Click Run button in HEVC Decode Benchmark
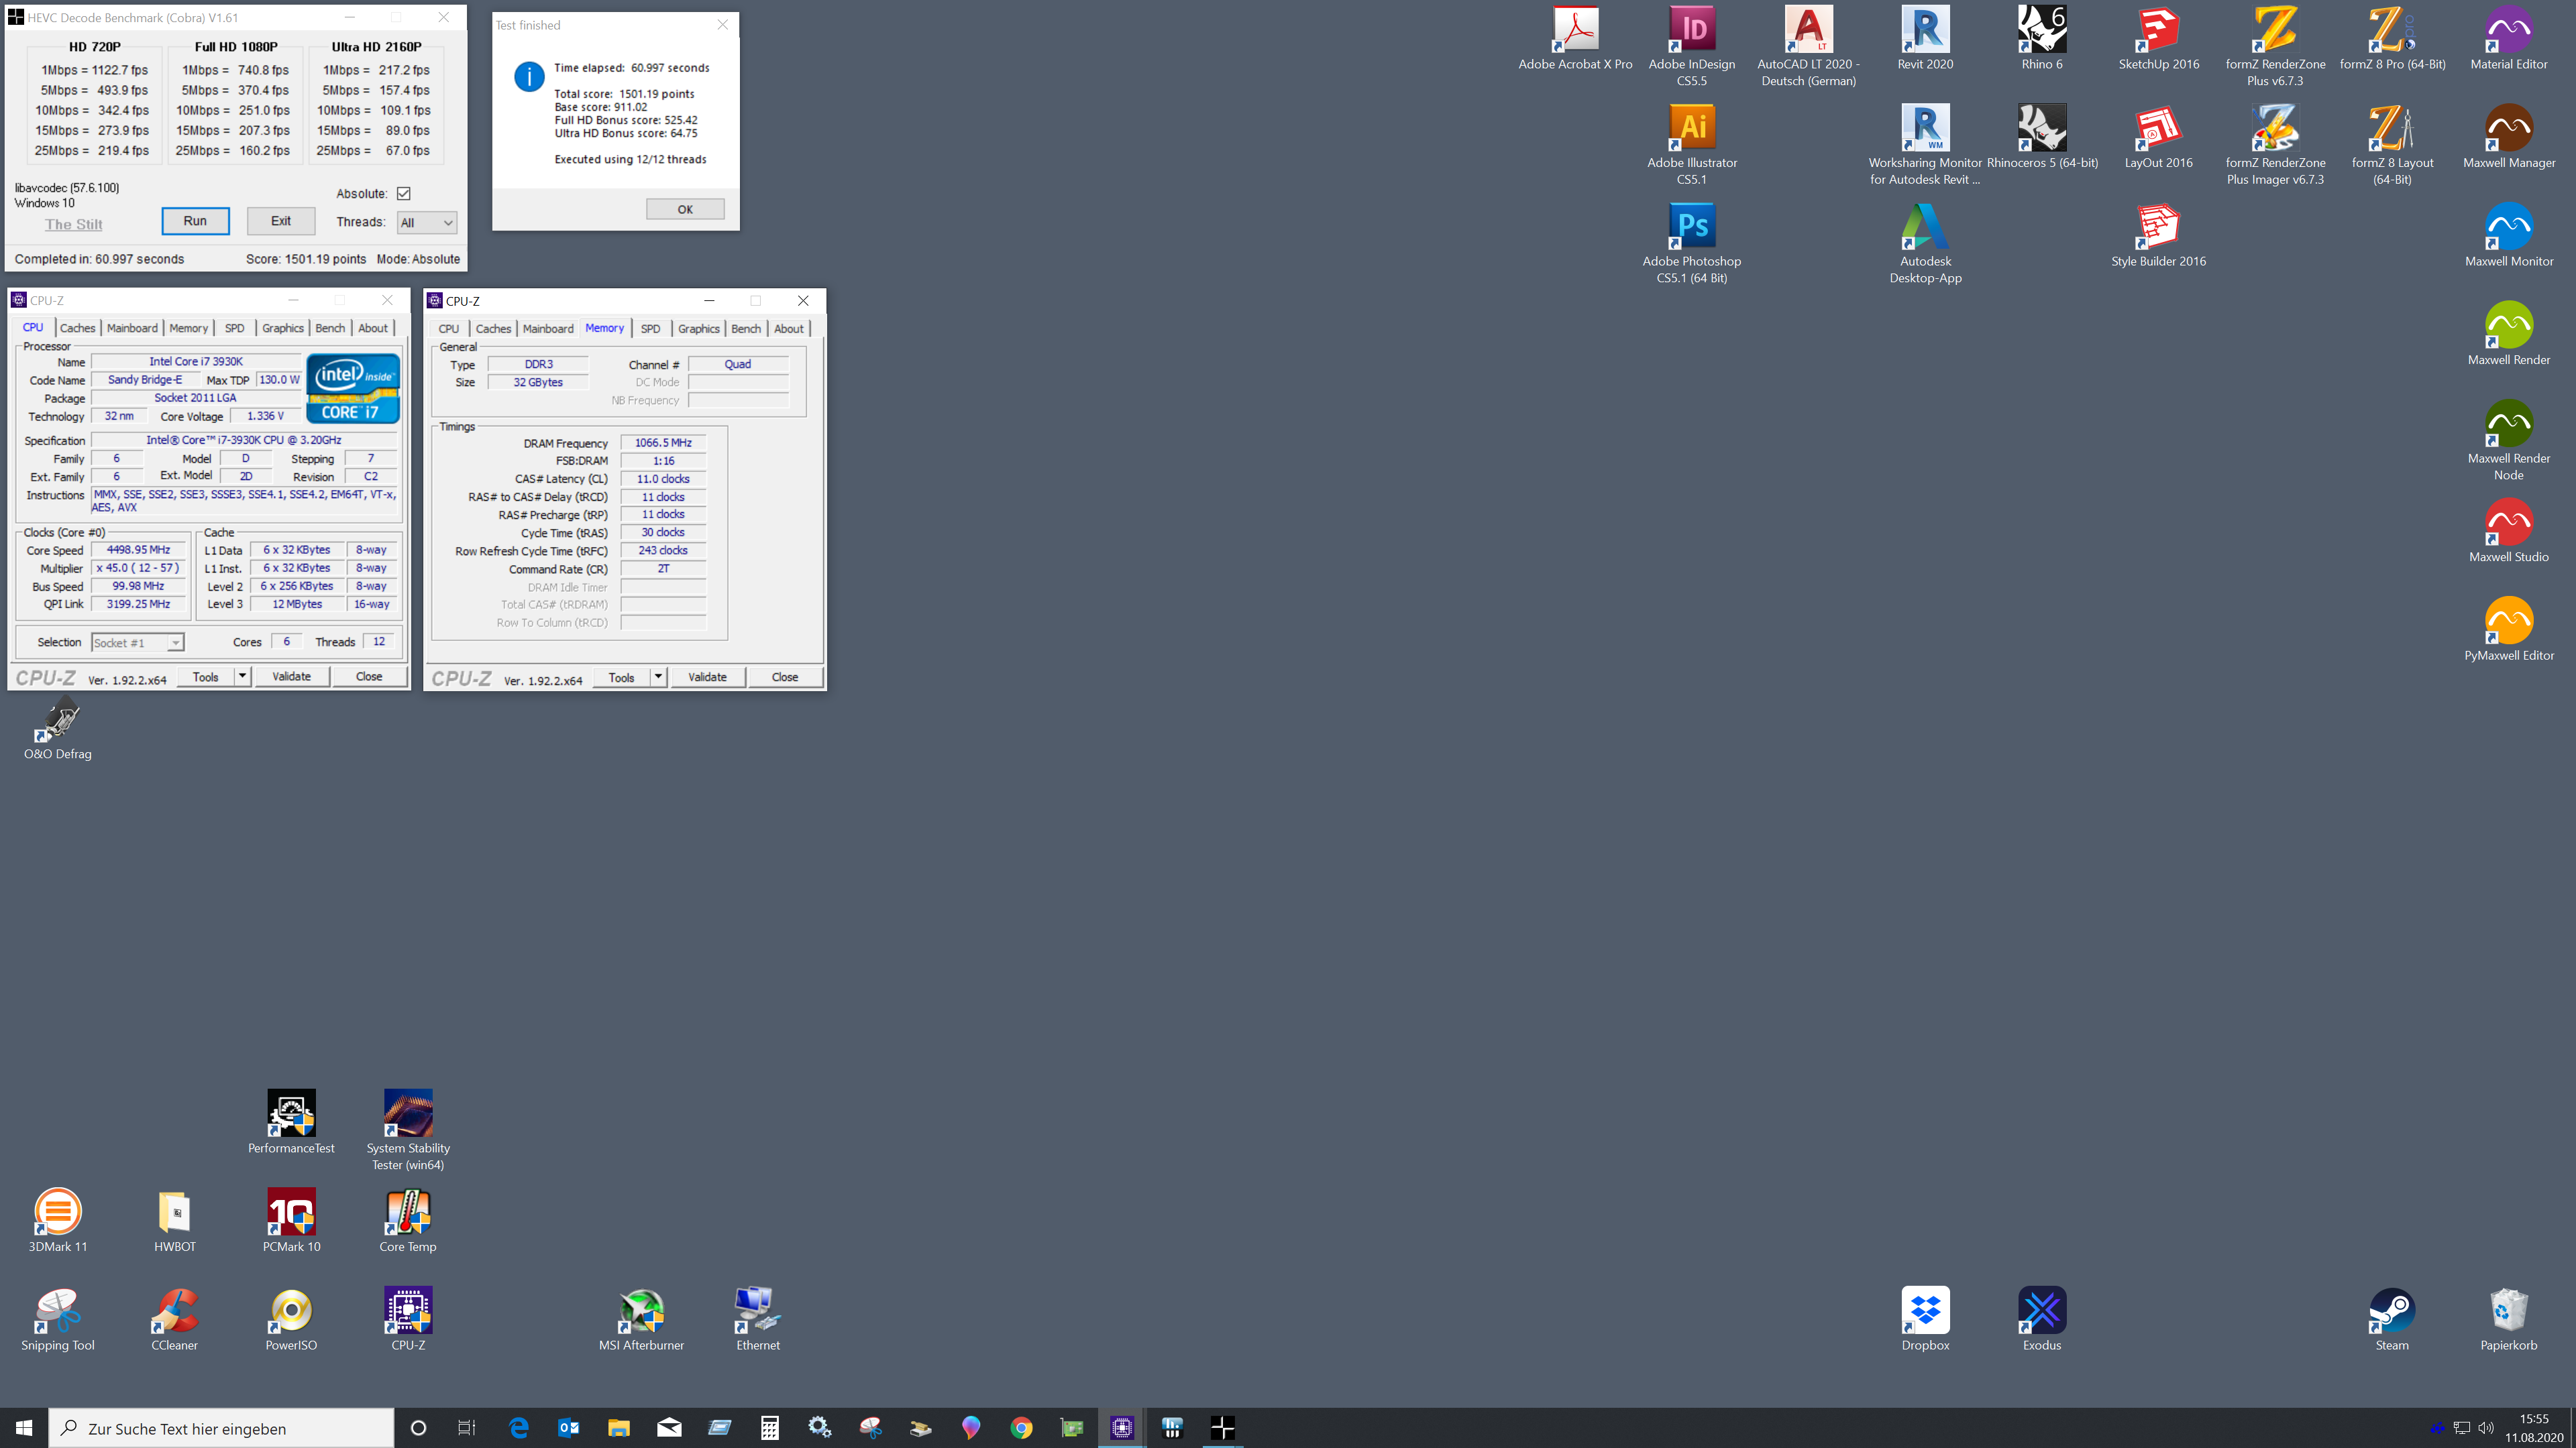 (x=195, y=221)
